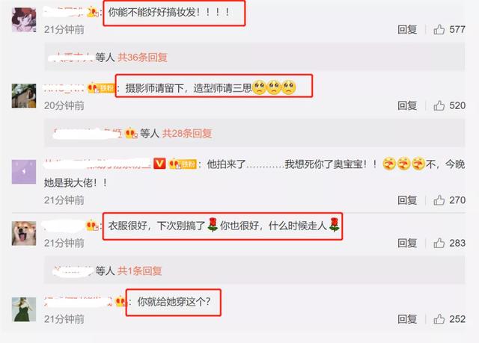Image resolution: width=479 pixels, height=343 pixels.
Task: Reply to the 衣服很好 comment
Action: click(x=407, y=243)
